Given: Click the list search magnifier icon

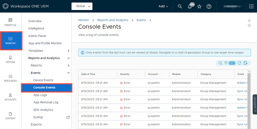Looking at the screenshot, I should click(220, 63).
